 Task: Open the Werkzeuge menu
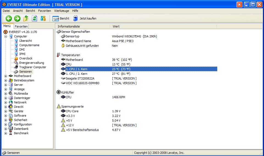coord(62,11)
